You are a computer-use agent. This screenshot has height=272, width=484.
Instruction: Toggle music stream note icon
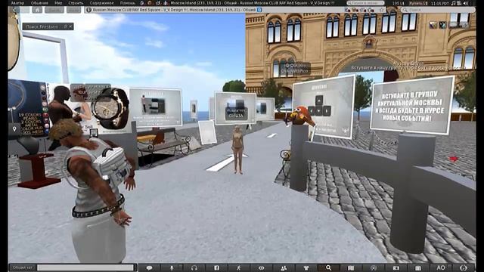(x=453, y=3)
